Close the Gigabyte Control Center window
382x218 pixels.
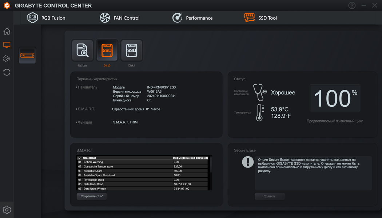tap(375, 5)
